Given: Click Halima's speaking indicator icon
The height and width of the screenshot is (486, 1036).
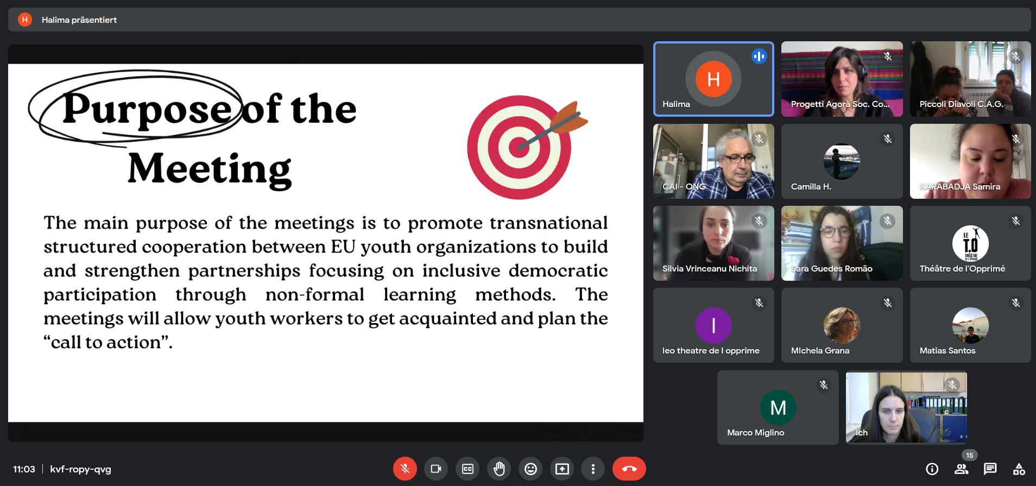Looking at the screenshot, I should (759, 56).
